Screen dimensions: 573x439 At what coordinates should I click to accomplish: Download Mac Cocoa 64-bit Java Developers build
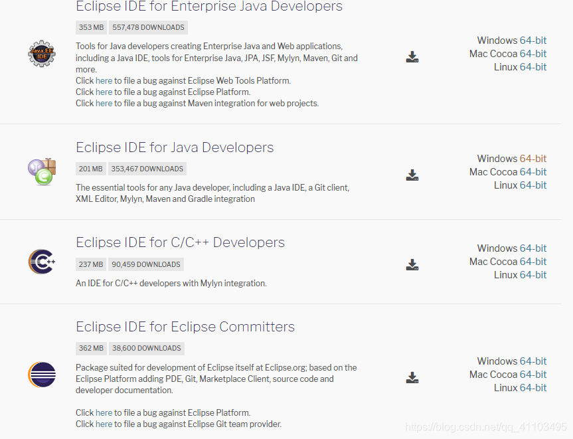533,171
